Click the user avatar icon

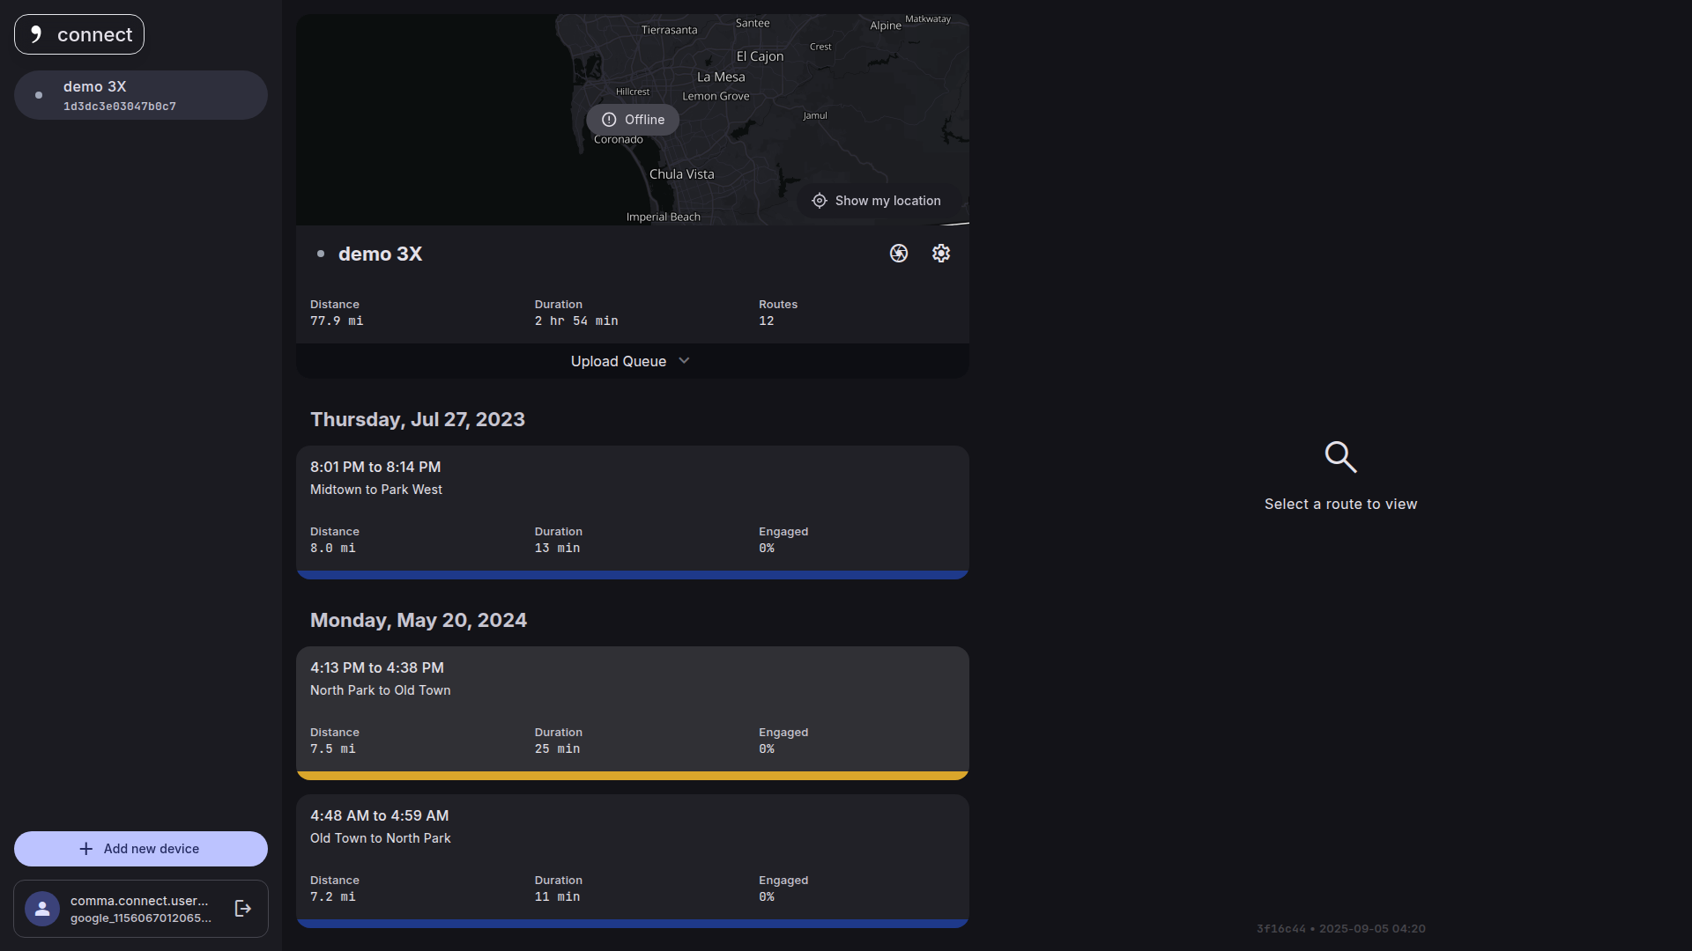point(41,908)
